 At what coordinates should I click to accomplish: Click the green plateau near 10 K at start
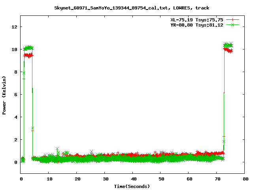[x=28, y=48]
